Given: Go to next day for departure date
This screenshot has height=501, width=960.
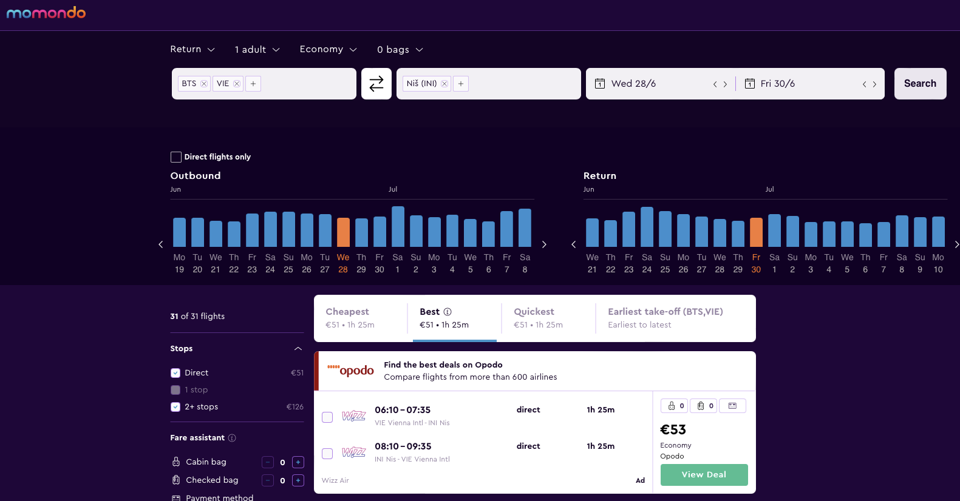Looking at the screenshot, I should [725, 84].
